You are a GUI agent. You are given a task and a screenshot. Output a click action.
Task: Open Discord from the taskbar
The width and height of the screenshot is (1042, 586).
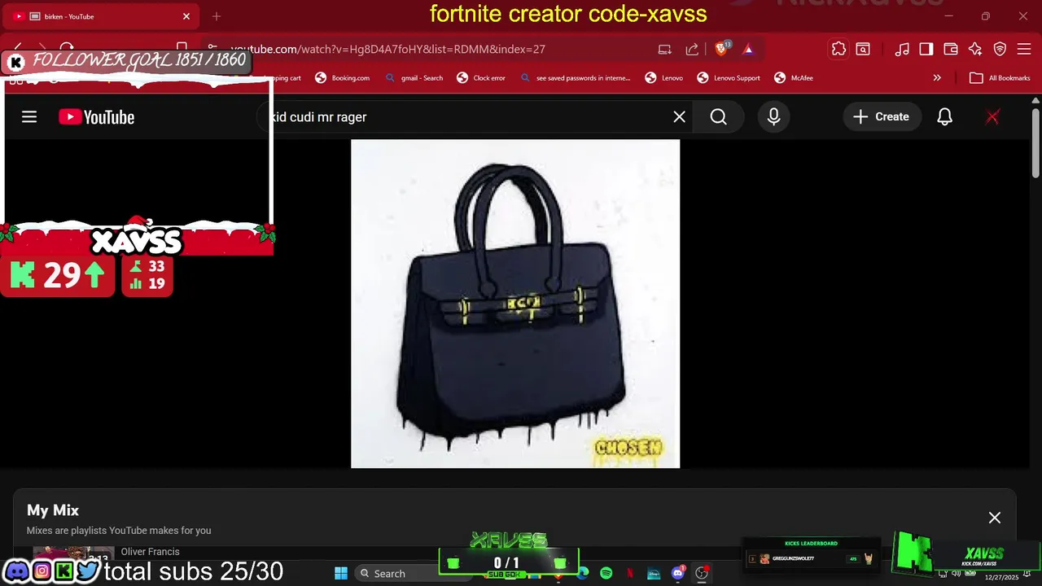pyautogui.click(x=677, y=573)
